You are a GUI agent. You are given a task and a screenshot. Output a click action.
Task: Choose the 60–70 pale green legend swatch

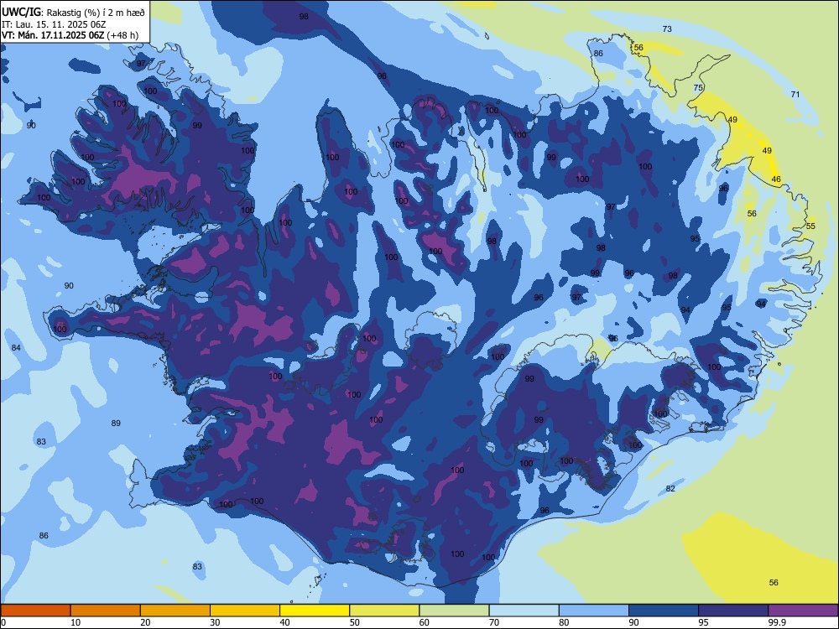click(x=454, y=611)
